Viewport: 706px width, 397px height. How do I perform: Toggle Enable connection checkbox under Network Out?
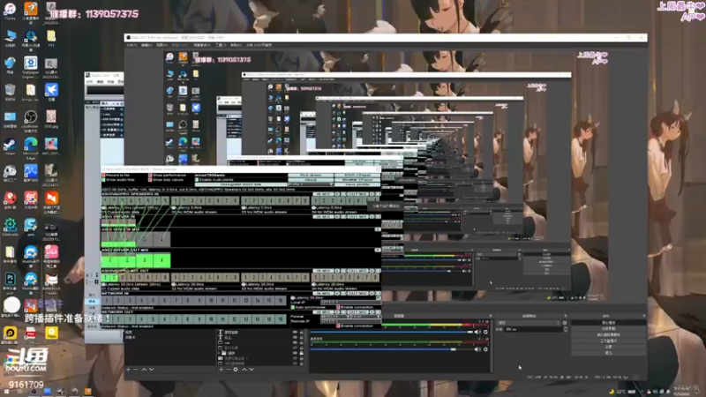[338, 326]
